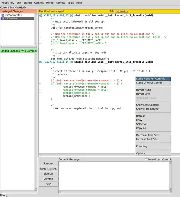Click the Push button

(48, 184)
